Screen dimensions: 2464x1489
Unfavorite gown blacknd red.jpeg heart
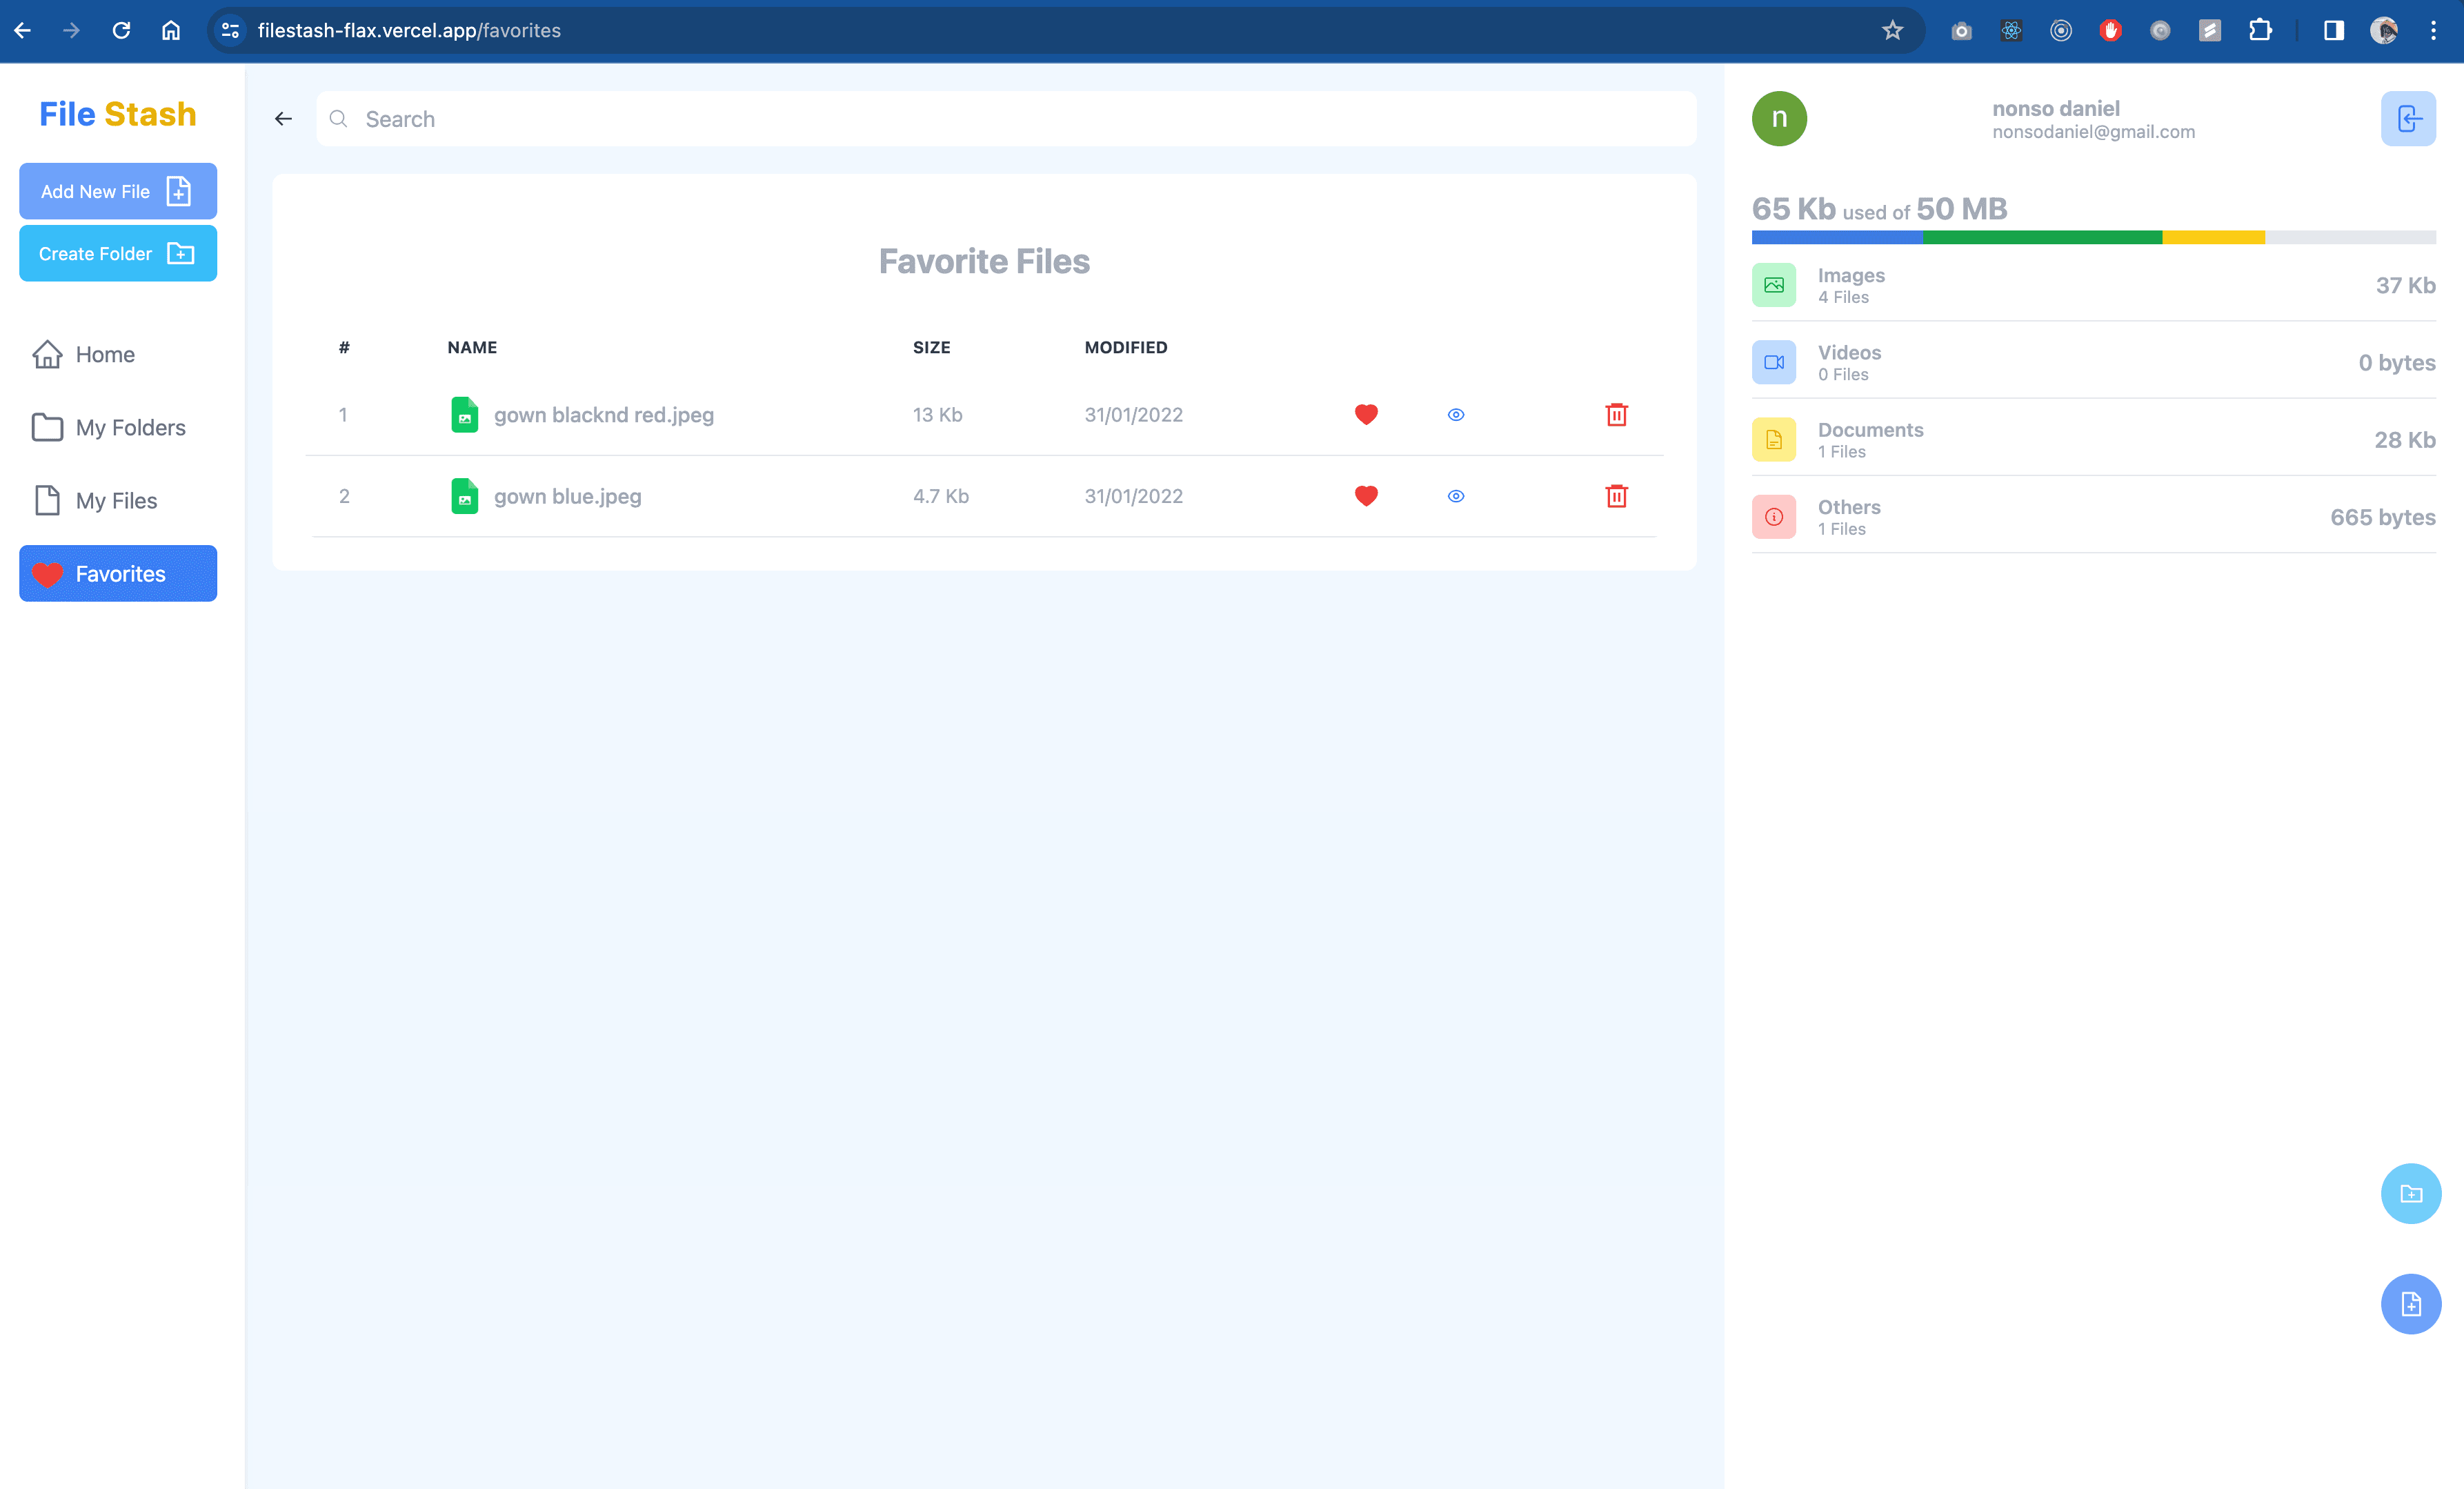[x=1366, y=414]
